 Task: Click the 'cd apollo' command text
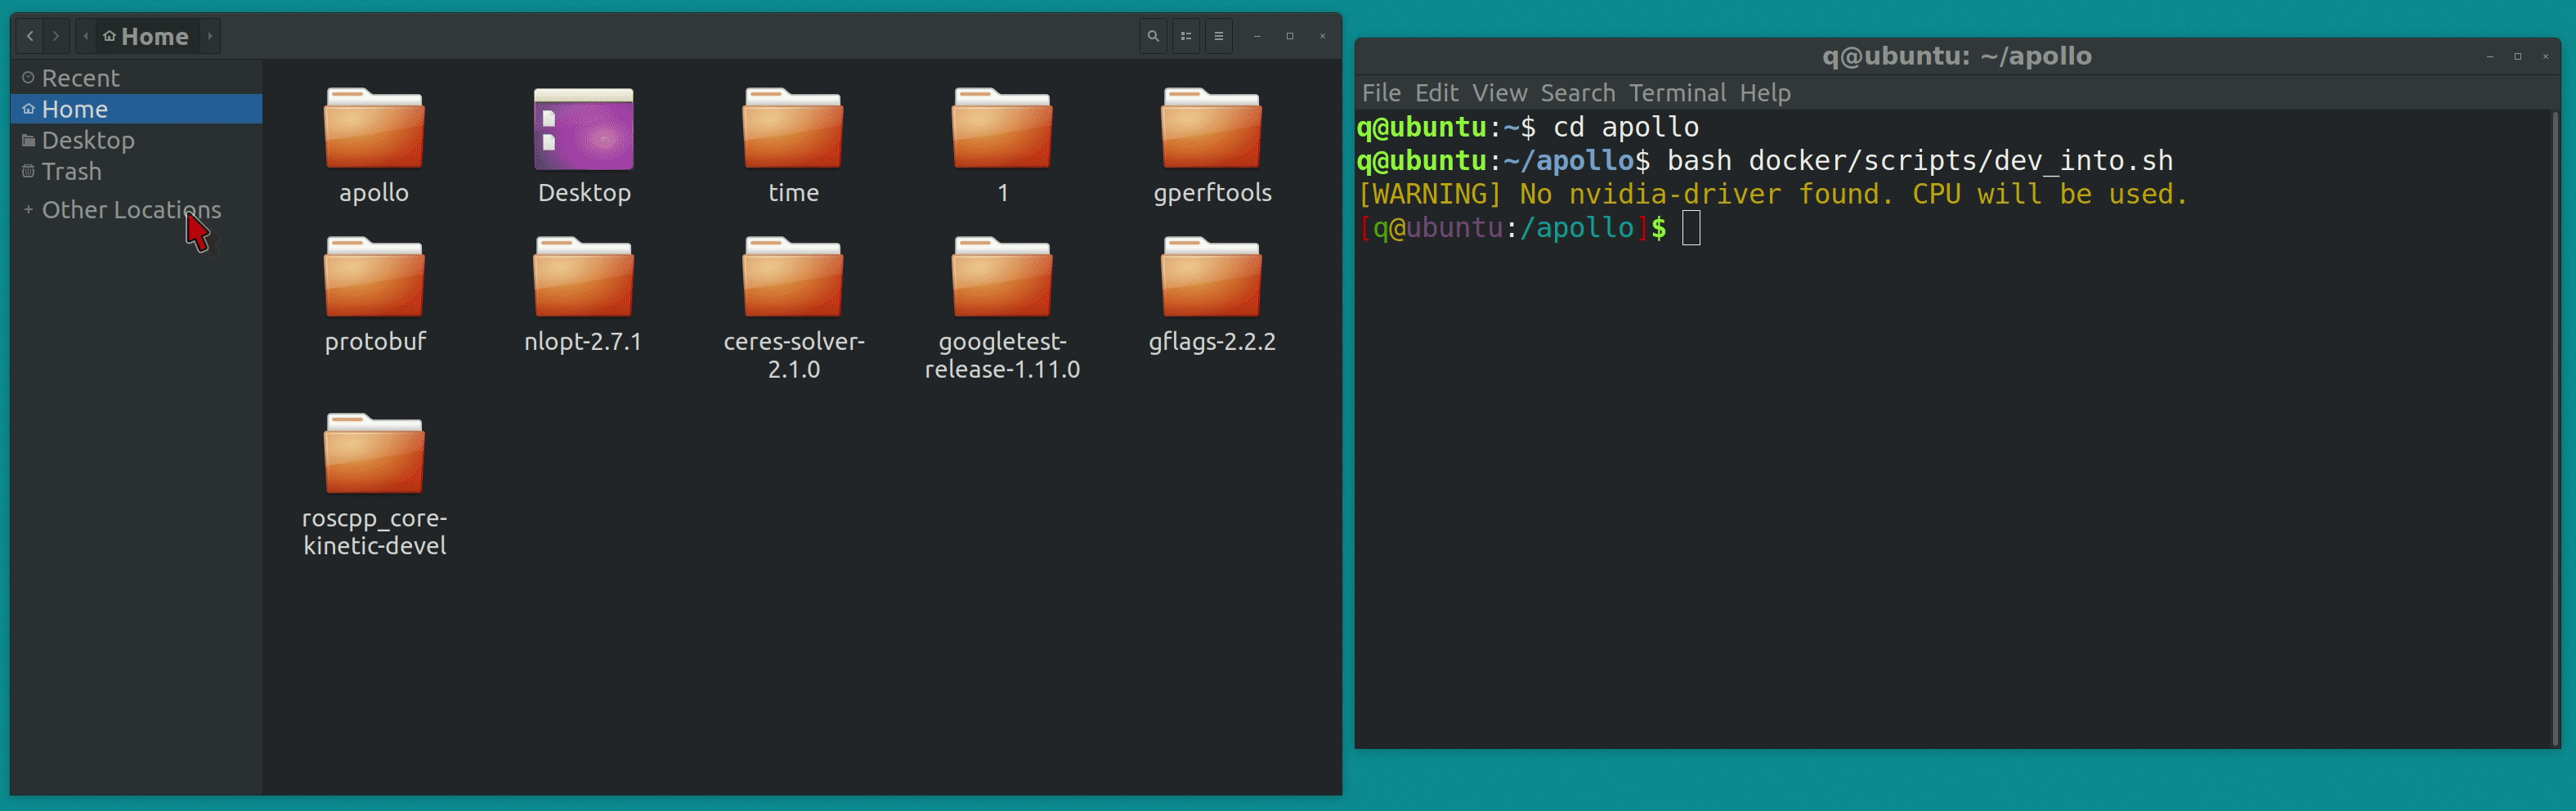click(x=1625, y=127)
